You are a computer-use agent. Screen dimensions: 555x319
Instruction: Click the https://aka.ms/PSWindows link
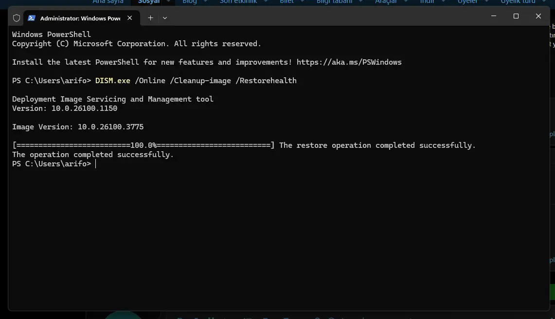click(349, 62)
